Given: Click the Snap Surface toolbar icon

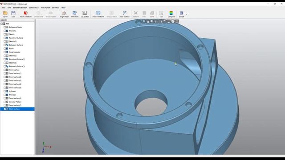Looking at the screenshot, I should tap(112, 13).
